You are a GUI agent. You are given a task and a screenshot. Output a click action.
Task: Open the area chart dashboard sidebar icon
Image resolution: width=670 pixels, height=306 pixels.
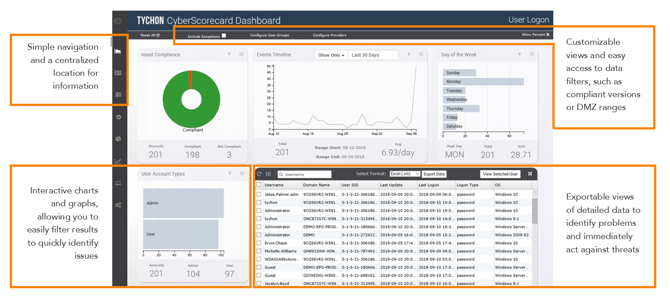pos(118,51)
